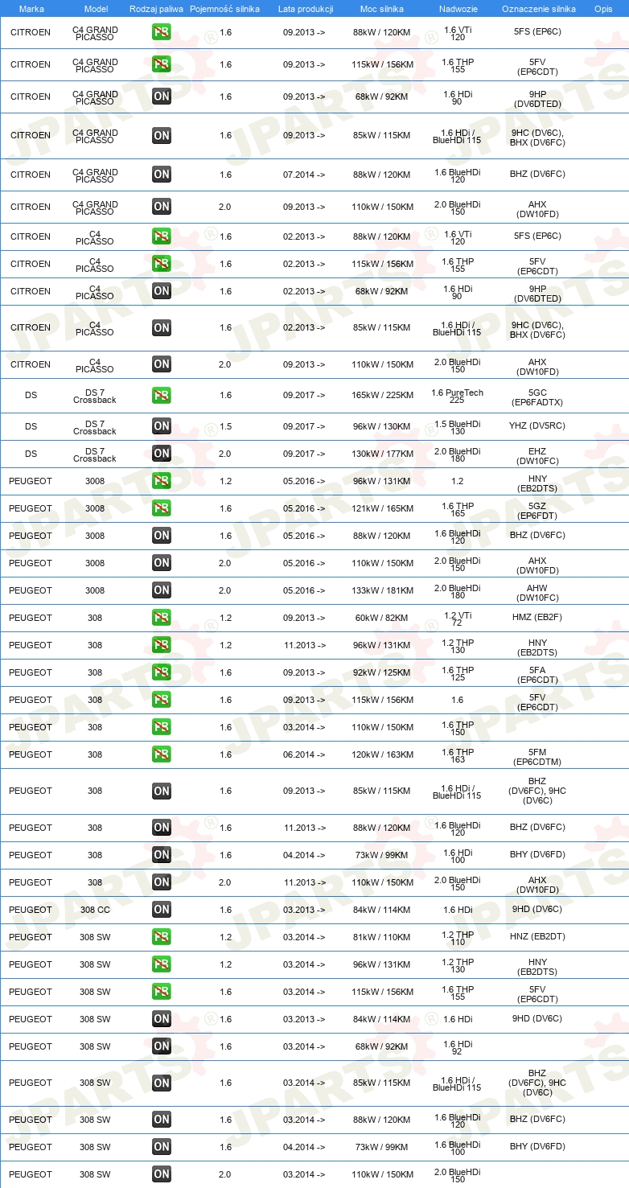Viewport: 629px width, 1188px height.
Task: Click the 1.2 VTi 72 body cell
Action: click(458, 618)
